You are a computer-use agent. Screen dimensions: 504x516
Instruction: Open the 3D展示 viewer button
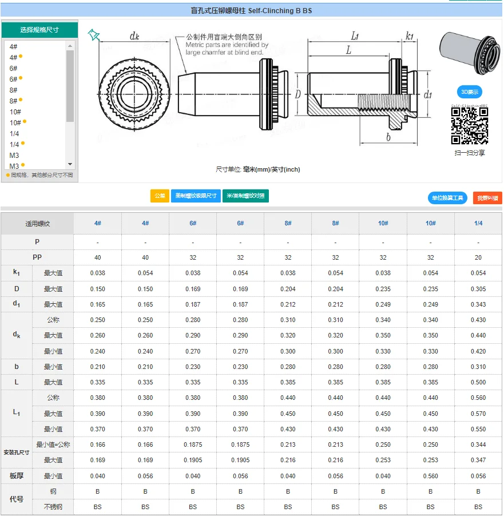[x=469, y=92]
